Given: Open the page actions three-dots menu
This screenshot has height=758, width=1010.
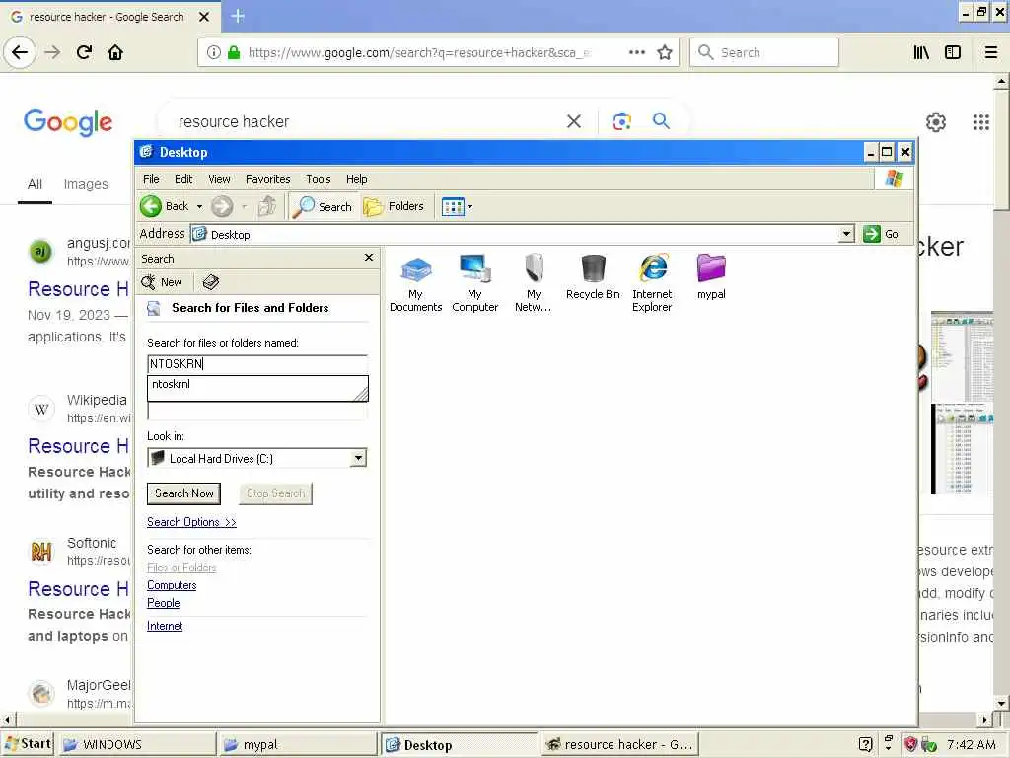Looking at the screenshot, I should pyautogui.click(x=636, y=52).
